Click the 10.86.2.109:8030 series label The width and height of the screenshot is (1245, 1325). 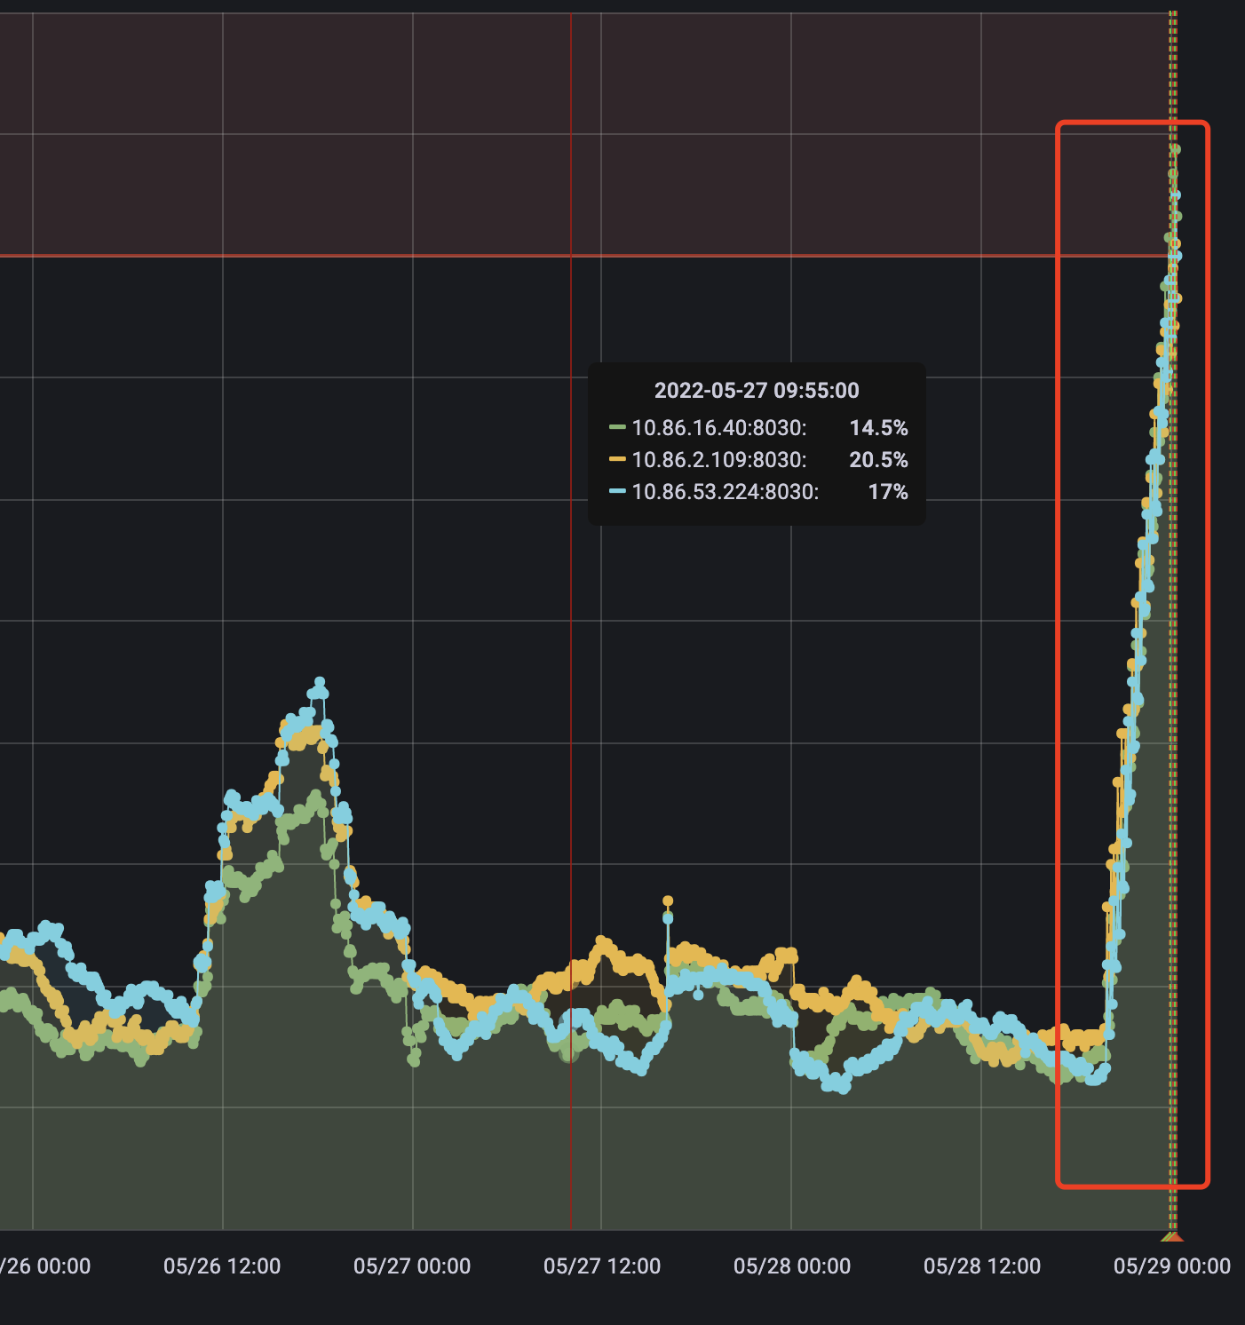pos(719,460)
